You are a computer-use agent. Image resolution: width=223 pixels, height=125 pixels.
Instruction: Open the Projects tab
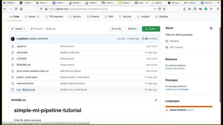(93, 17)
